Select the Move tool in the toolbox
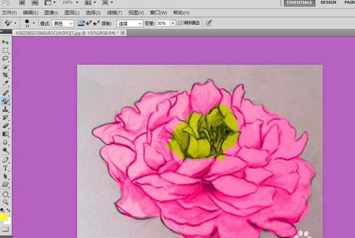Viewport: 355px width, 238px height. click(6, 43)
